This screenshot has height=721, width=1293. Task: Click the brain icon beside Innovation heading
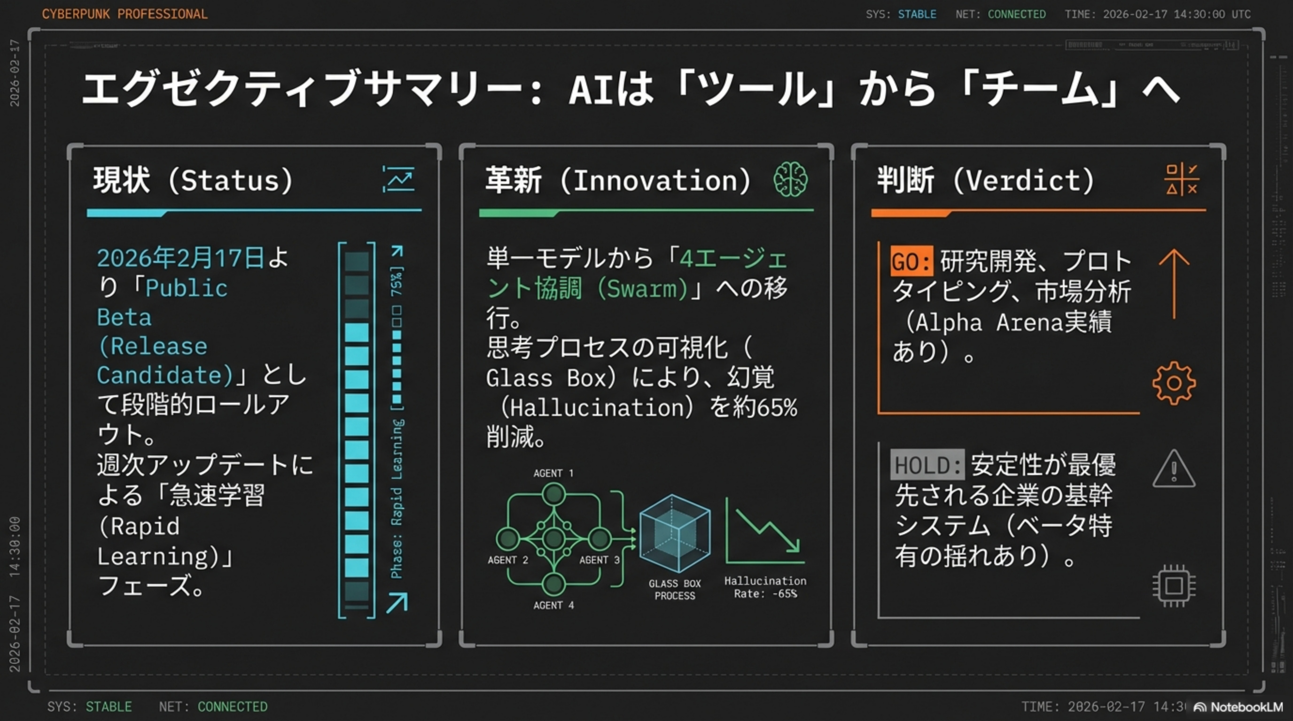click(790, 179)
